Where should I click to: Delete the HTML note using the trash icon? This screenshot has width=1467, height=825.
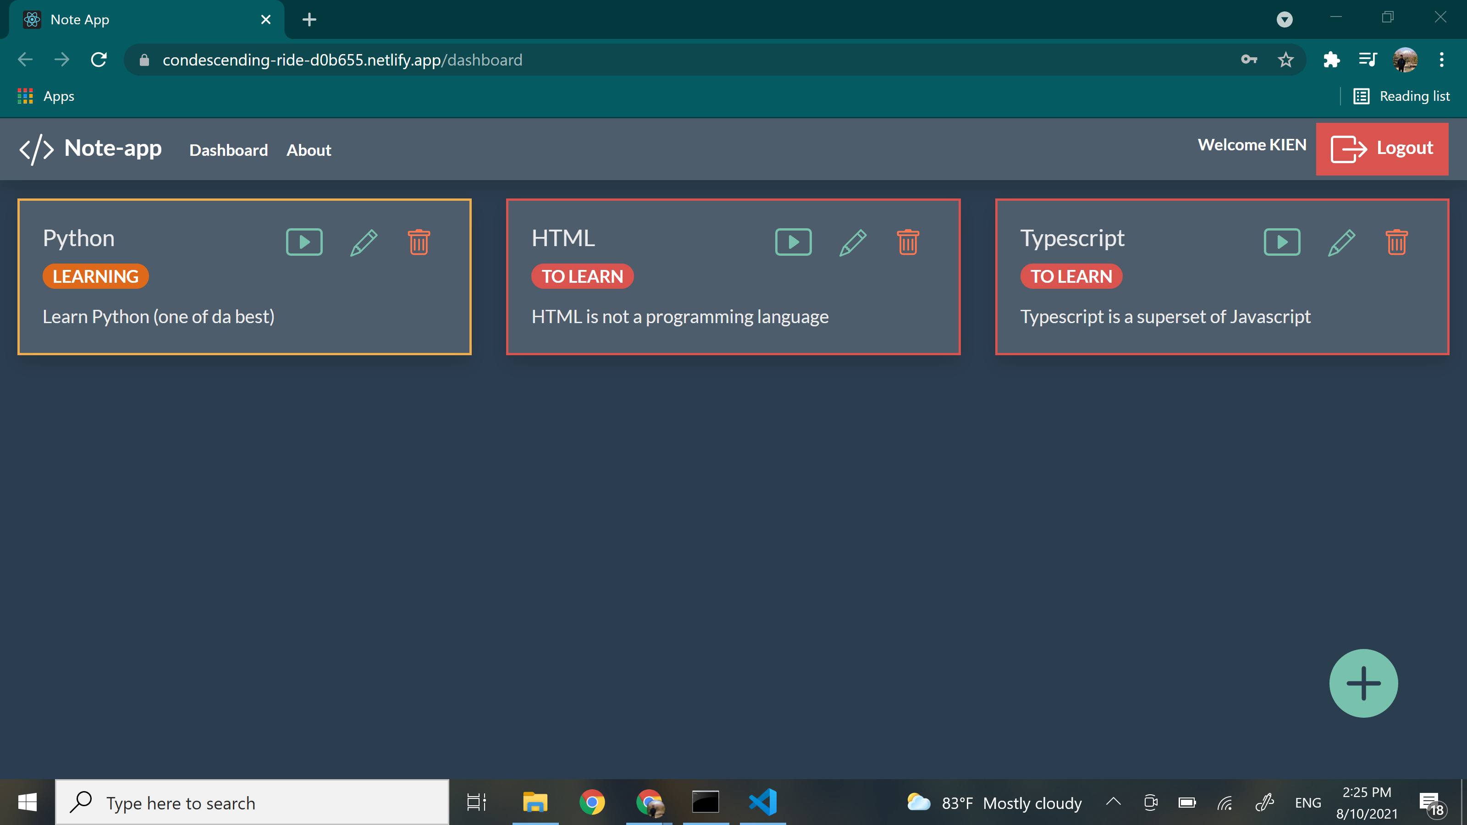point(908,242)
